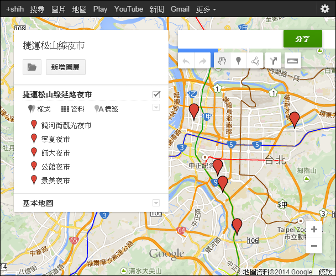Image resolution: width=336 pixels, height=276 pixels.
Task: Click the map search input field
Action: point(230,39)
